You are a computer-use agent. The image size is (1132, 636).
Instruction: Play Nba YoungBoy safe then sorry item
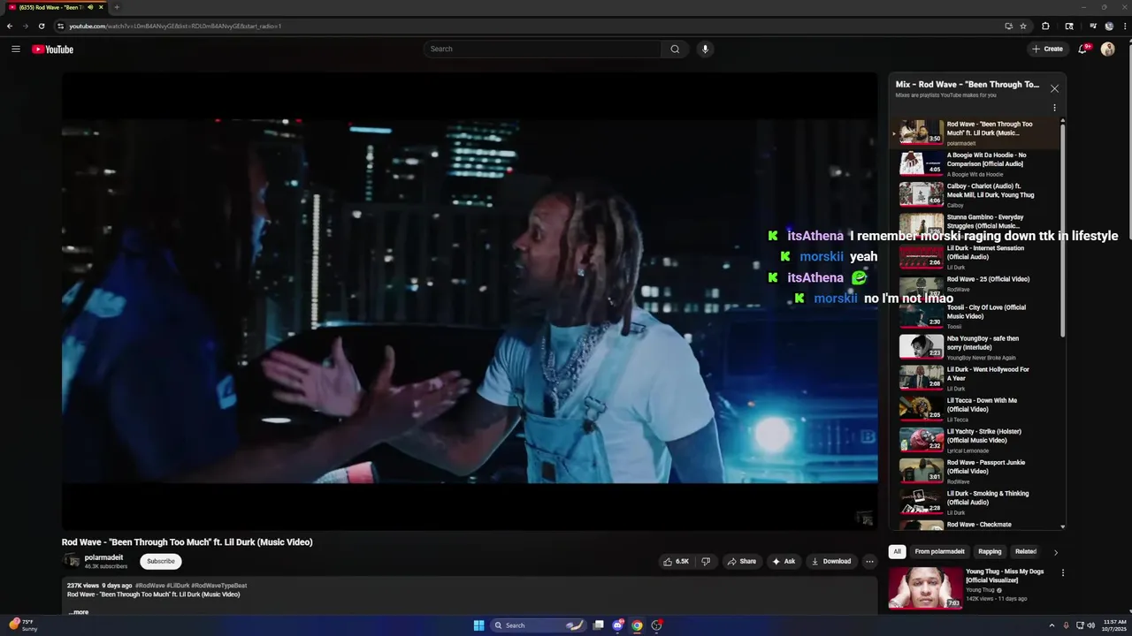click(x=976, y=348)
